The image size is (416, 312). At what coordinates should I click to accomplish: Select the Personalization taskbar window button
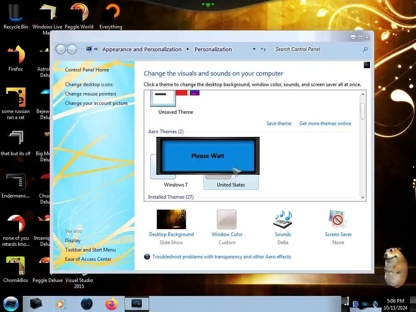(137, 304)
